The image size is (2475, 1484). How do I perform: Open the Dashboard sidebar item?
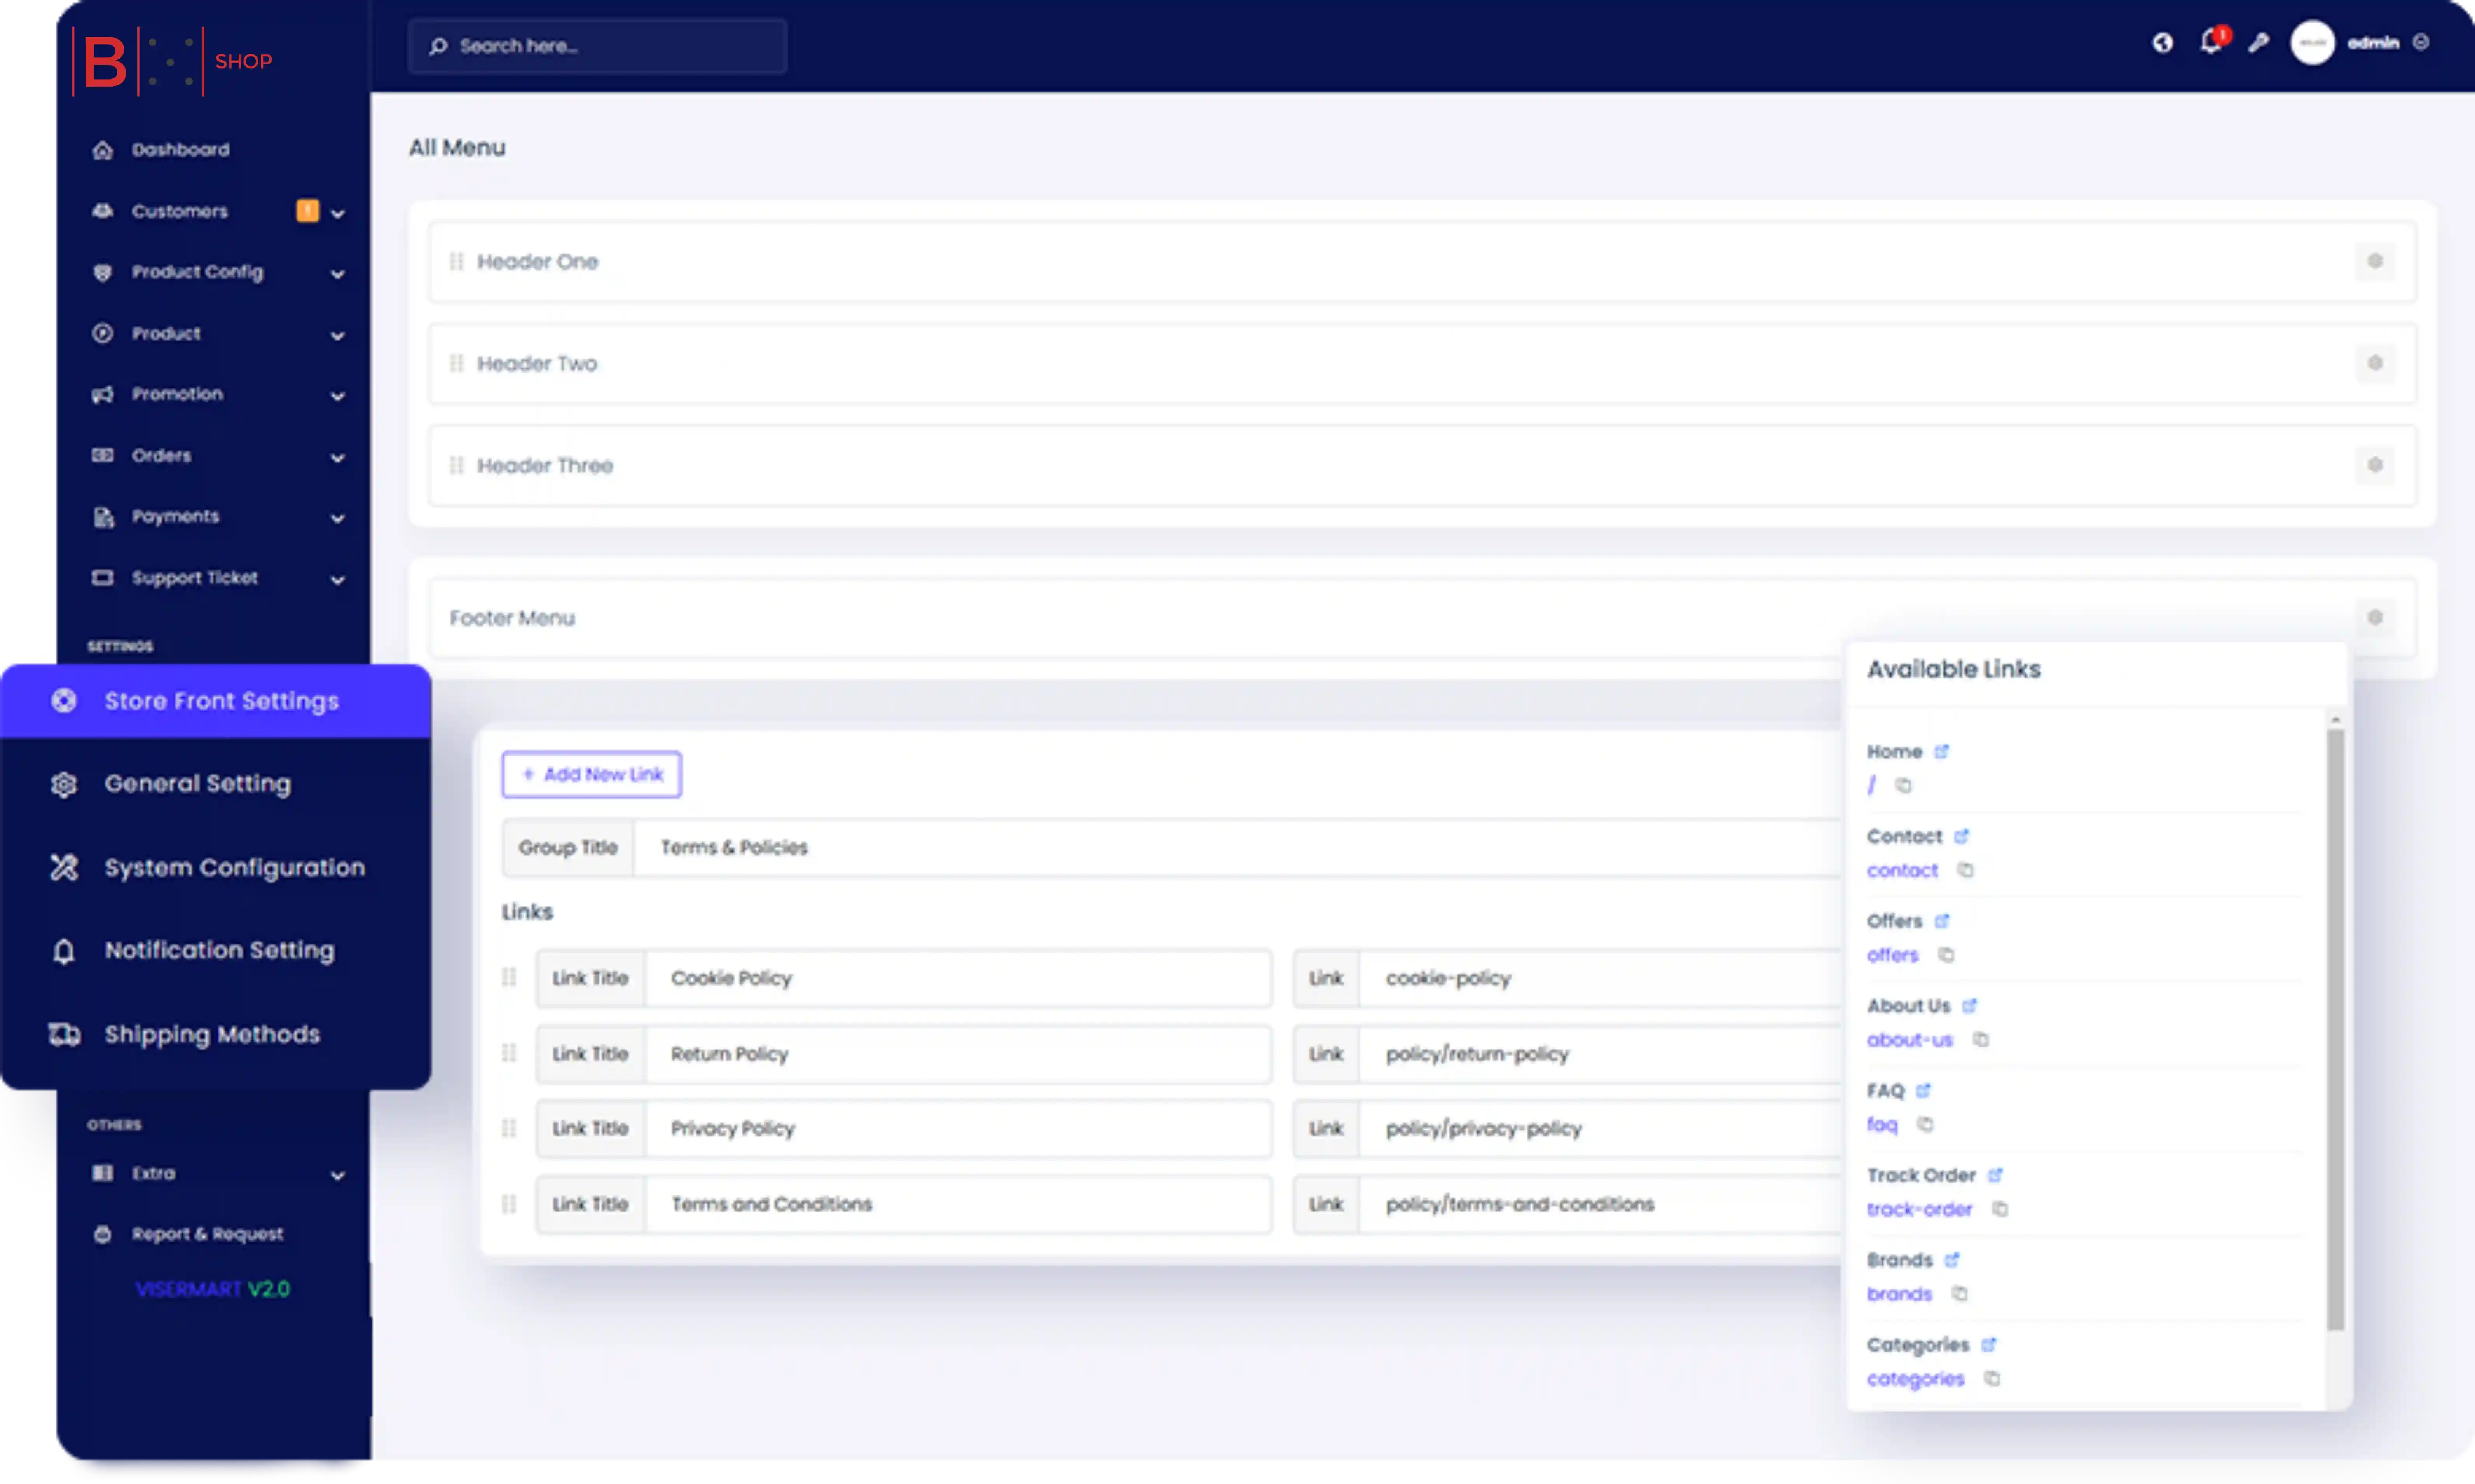[x=180, y=150]
